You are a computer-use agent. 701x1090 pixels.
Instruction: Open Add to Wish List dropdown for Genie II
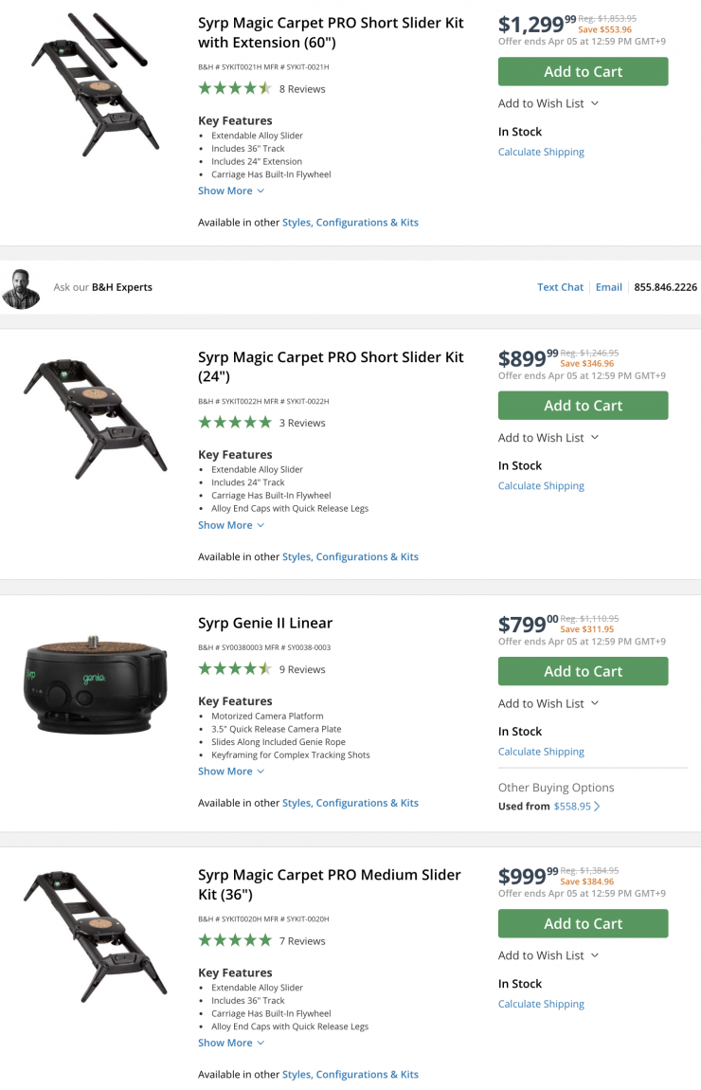coord(548,703)
